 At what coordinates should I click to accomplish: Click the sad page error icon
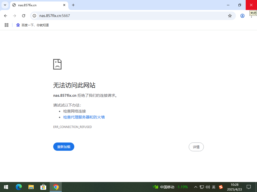click(57, 64)
